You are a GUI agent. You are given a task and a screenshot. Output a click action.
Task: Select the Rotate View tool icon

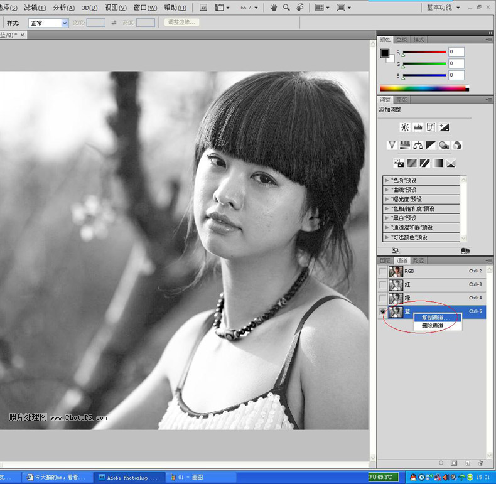coord(299,8)
